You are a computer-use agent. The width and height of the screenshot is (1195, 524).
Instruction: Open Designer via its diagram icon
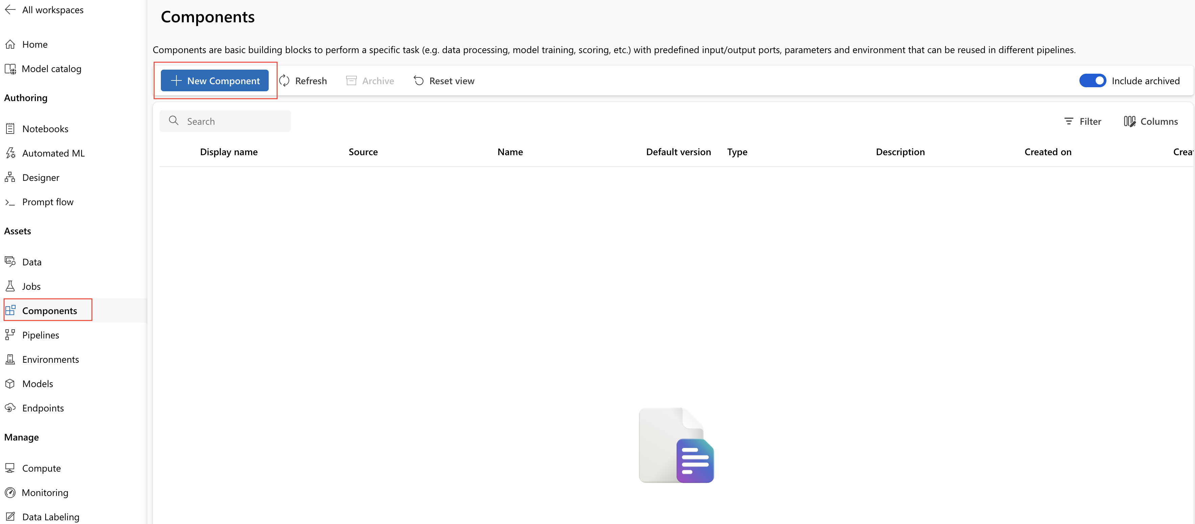pos(10,177)
